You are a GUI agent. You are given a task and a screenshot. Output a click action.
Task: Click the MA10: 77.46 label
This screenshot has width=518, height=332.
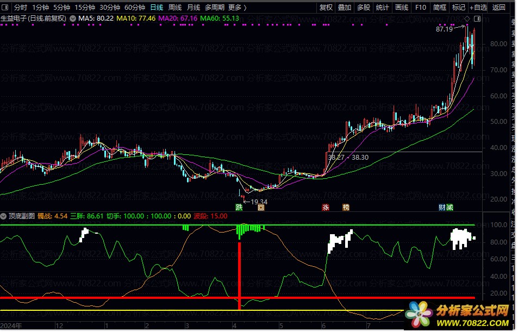point(136,18)
